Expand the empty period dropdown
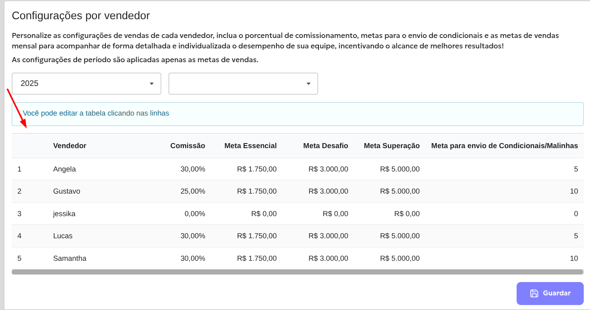The image size is (590, 310). click(243, 83)
